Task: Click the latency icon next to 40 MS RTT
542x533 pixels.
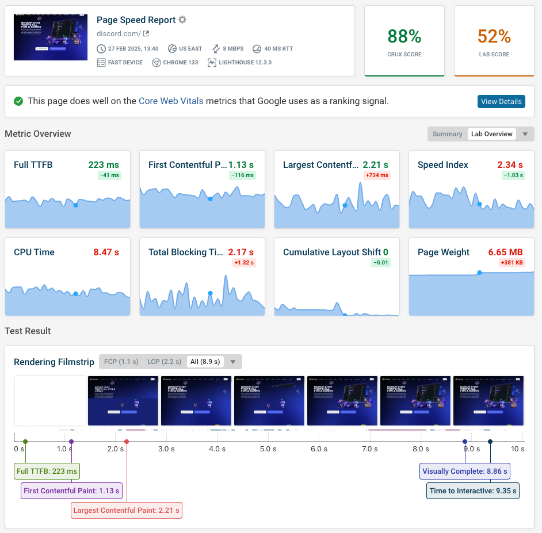Action: click(257, 49)
